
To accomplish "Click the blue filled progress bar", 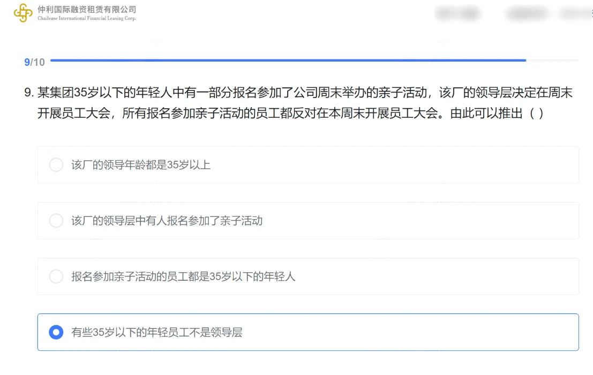I will 288,60.
